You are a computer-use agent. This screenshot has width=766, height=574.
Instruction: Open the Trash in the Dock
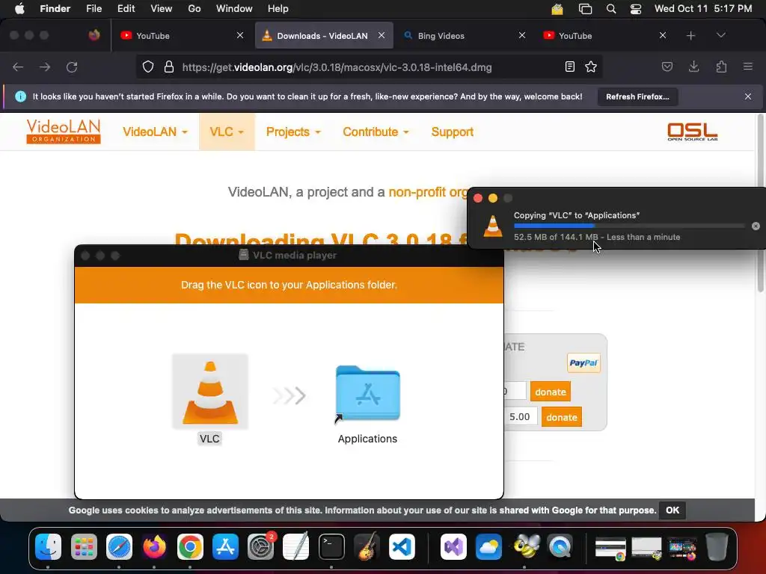[717, 546]
